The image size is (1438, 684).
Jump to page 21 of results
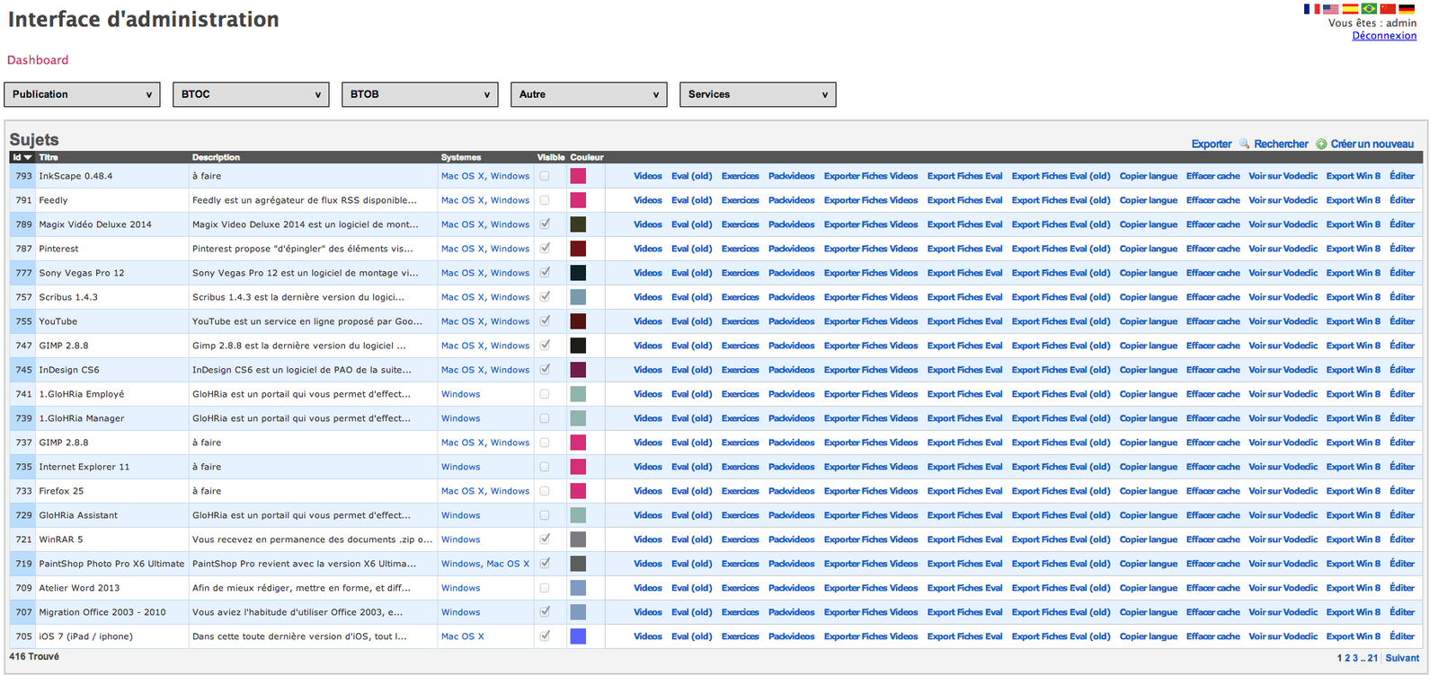pyautogui.click(x=1372, y=658)
